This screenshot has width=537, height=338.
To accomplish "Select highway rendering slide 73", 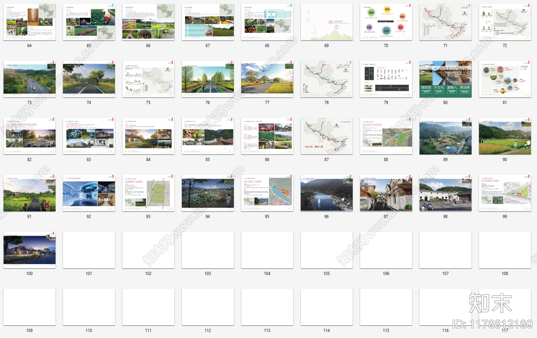I will (x=29, y=79).
